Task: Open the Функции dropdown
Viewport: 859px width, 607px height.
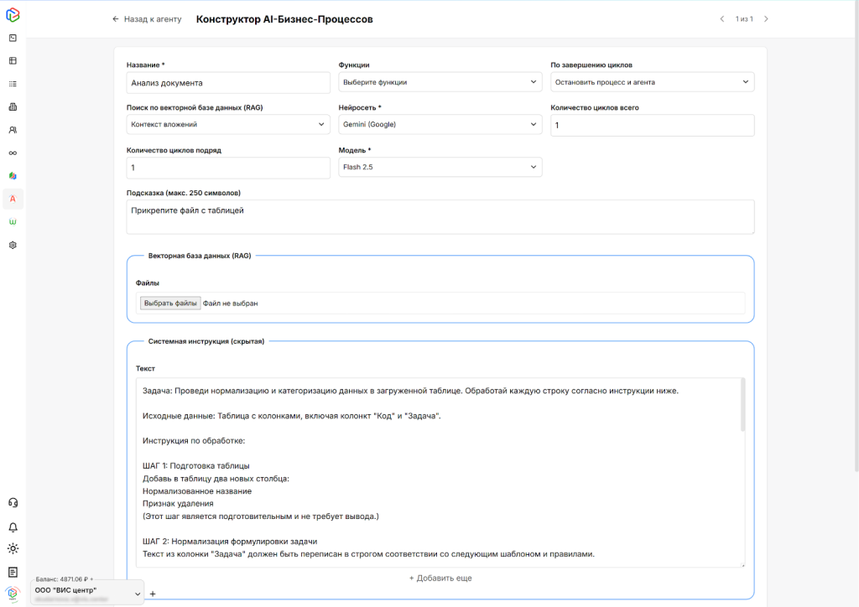Action: pos(440,82)
